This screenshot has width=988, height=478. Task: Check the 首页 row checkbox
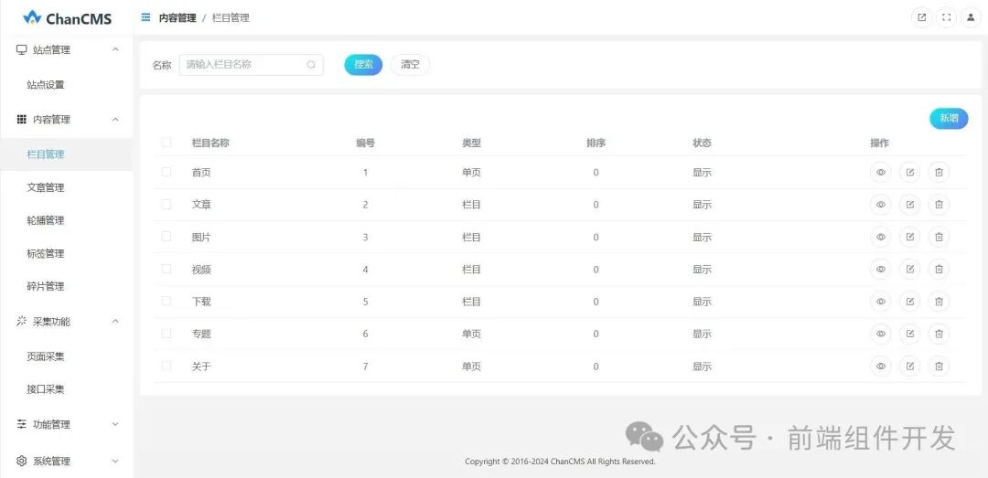(166, 171)
